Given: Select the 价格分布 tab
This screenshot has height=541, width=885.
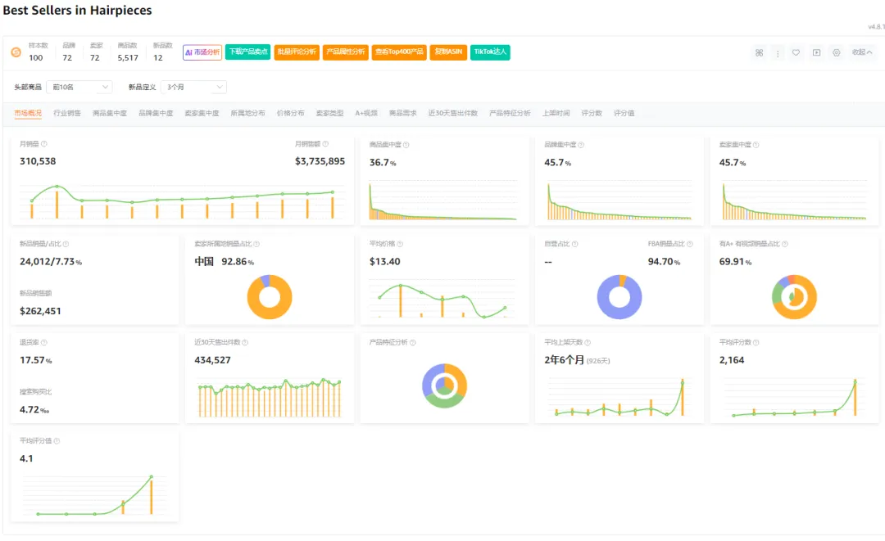Looking at the screenshot, I should [290, 113].
